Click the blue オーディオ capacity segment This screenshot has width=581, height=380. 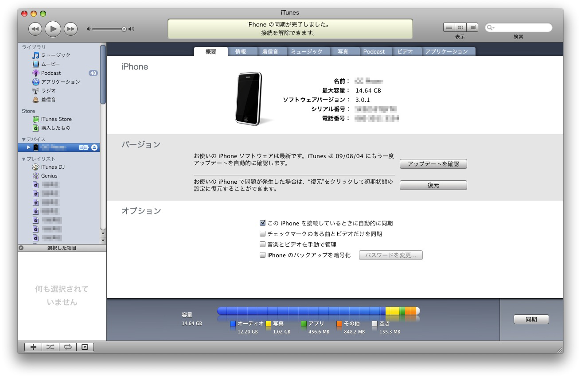coord(301,311)
